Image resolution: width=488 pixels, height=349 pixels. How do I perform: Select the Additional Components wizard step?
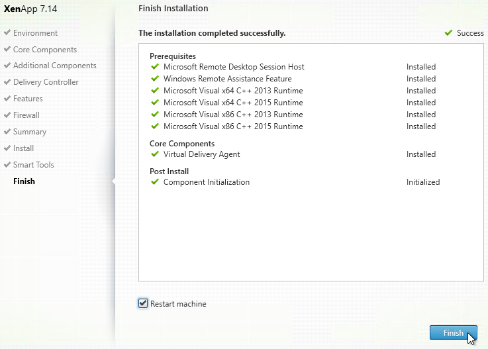tap(55, 66)
